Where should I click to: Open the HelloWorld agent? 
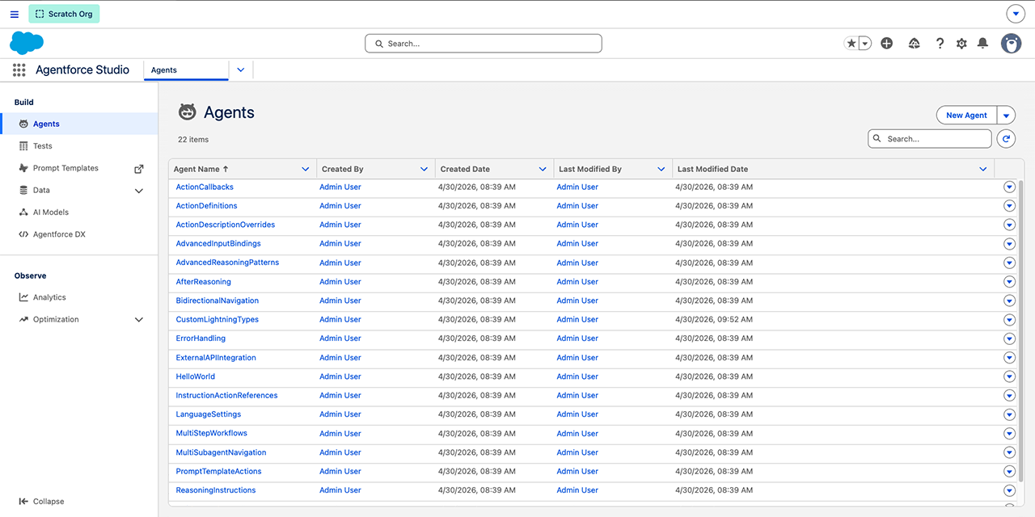(196, 376)
